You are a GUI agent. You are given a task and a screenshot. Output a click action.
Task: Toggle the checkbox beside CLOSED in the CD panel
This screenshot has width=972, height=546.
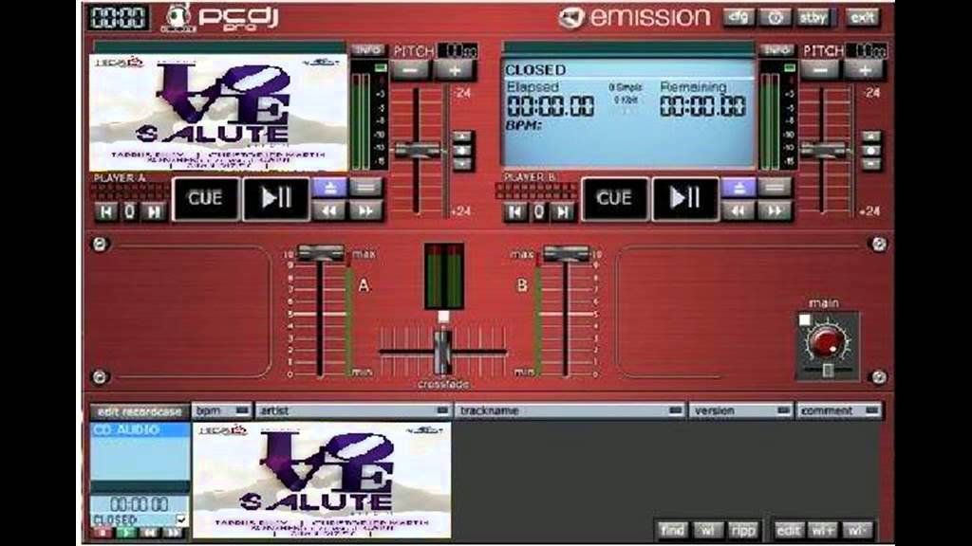(181, 519)
